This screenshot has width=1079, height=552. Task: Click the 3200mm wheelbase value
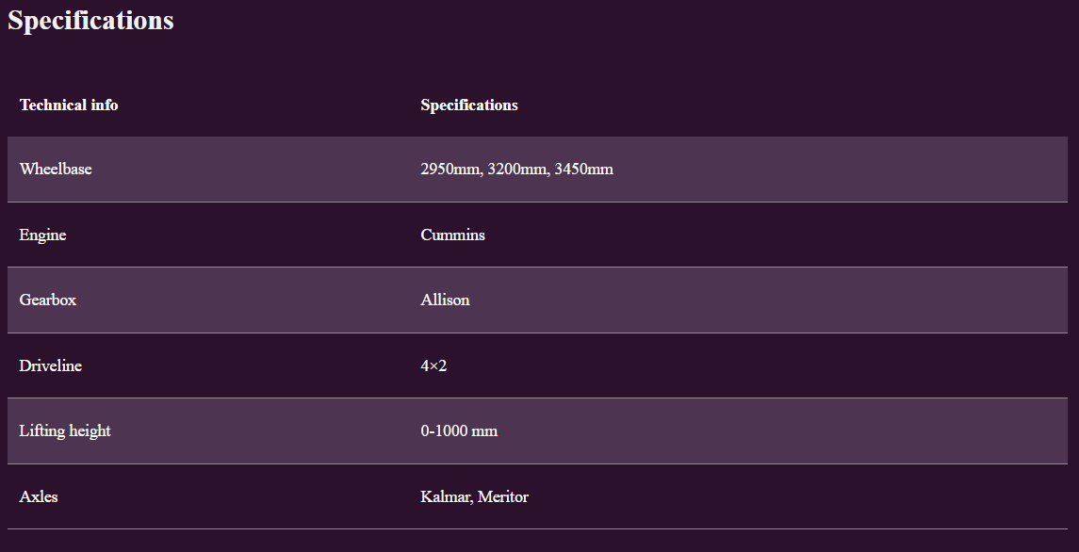tap(518, 170)
